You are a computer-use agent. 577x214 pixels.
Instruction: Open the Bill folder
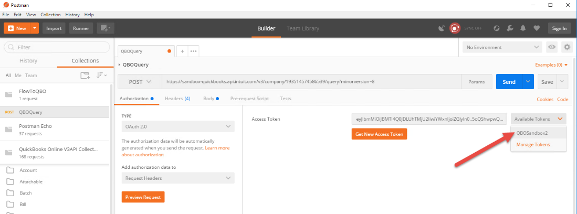pos(23,205)
